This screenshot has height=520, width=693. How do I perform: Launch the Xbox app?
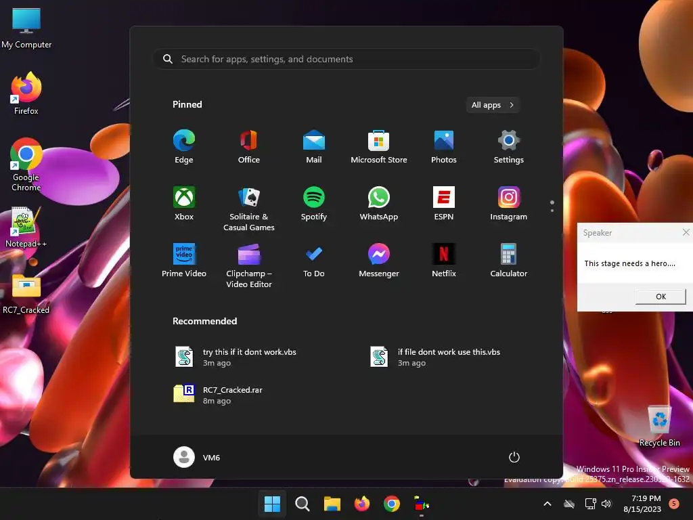(184, 203)
